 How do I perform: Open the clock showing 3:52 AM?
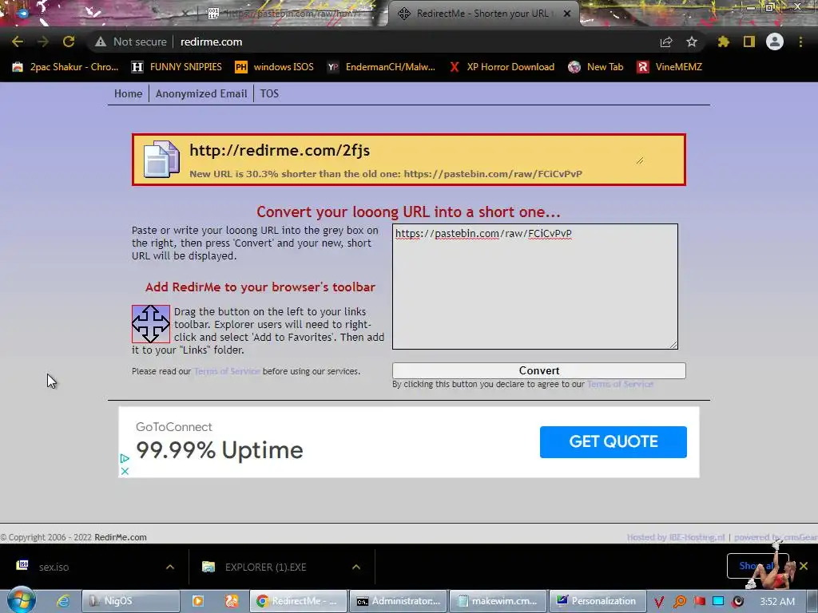click(777, 602)
